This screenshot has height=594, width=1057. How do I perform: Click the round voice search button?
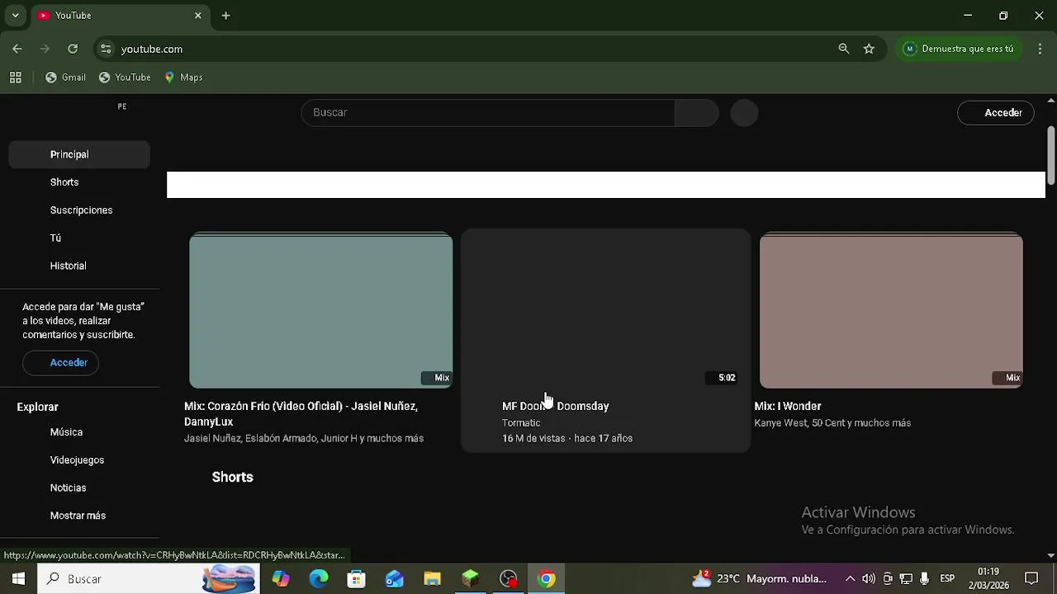point(744,113)
